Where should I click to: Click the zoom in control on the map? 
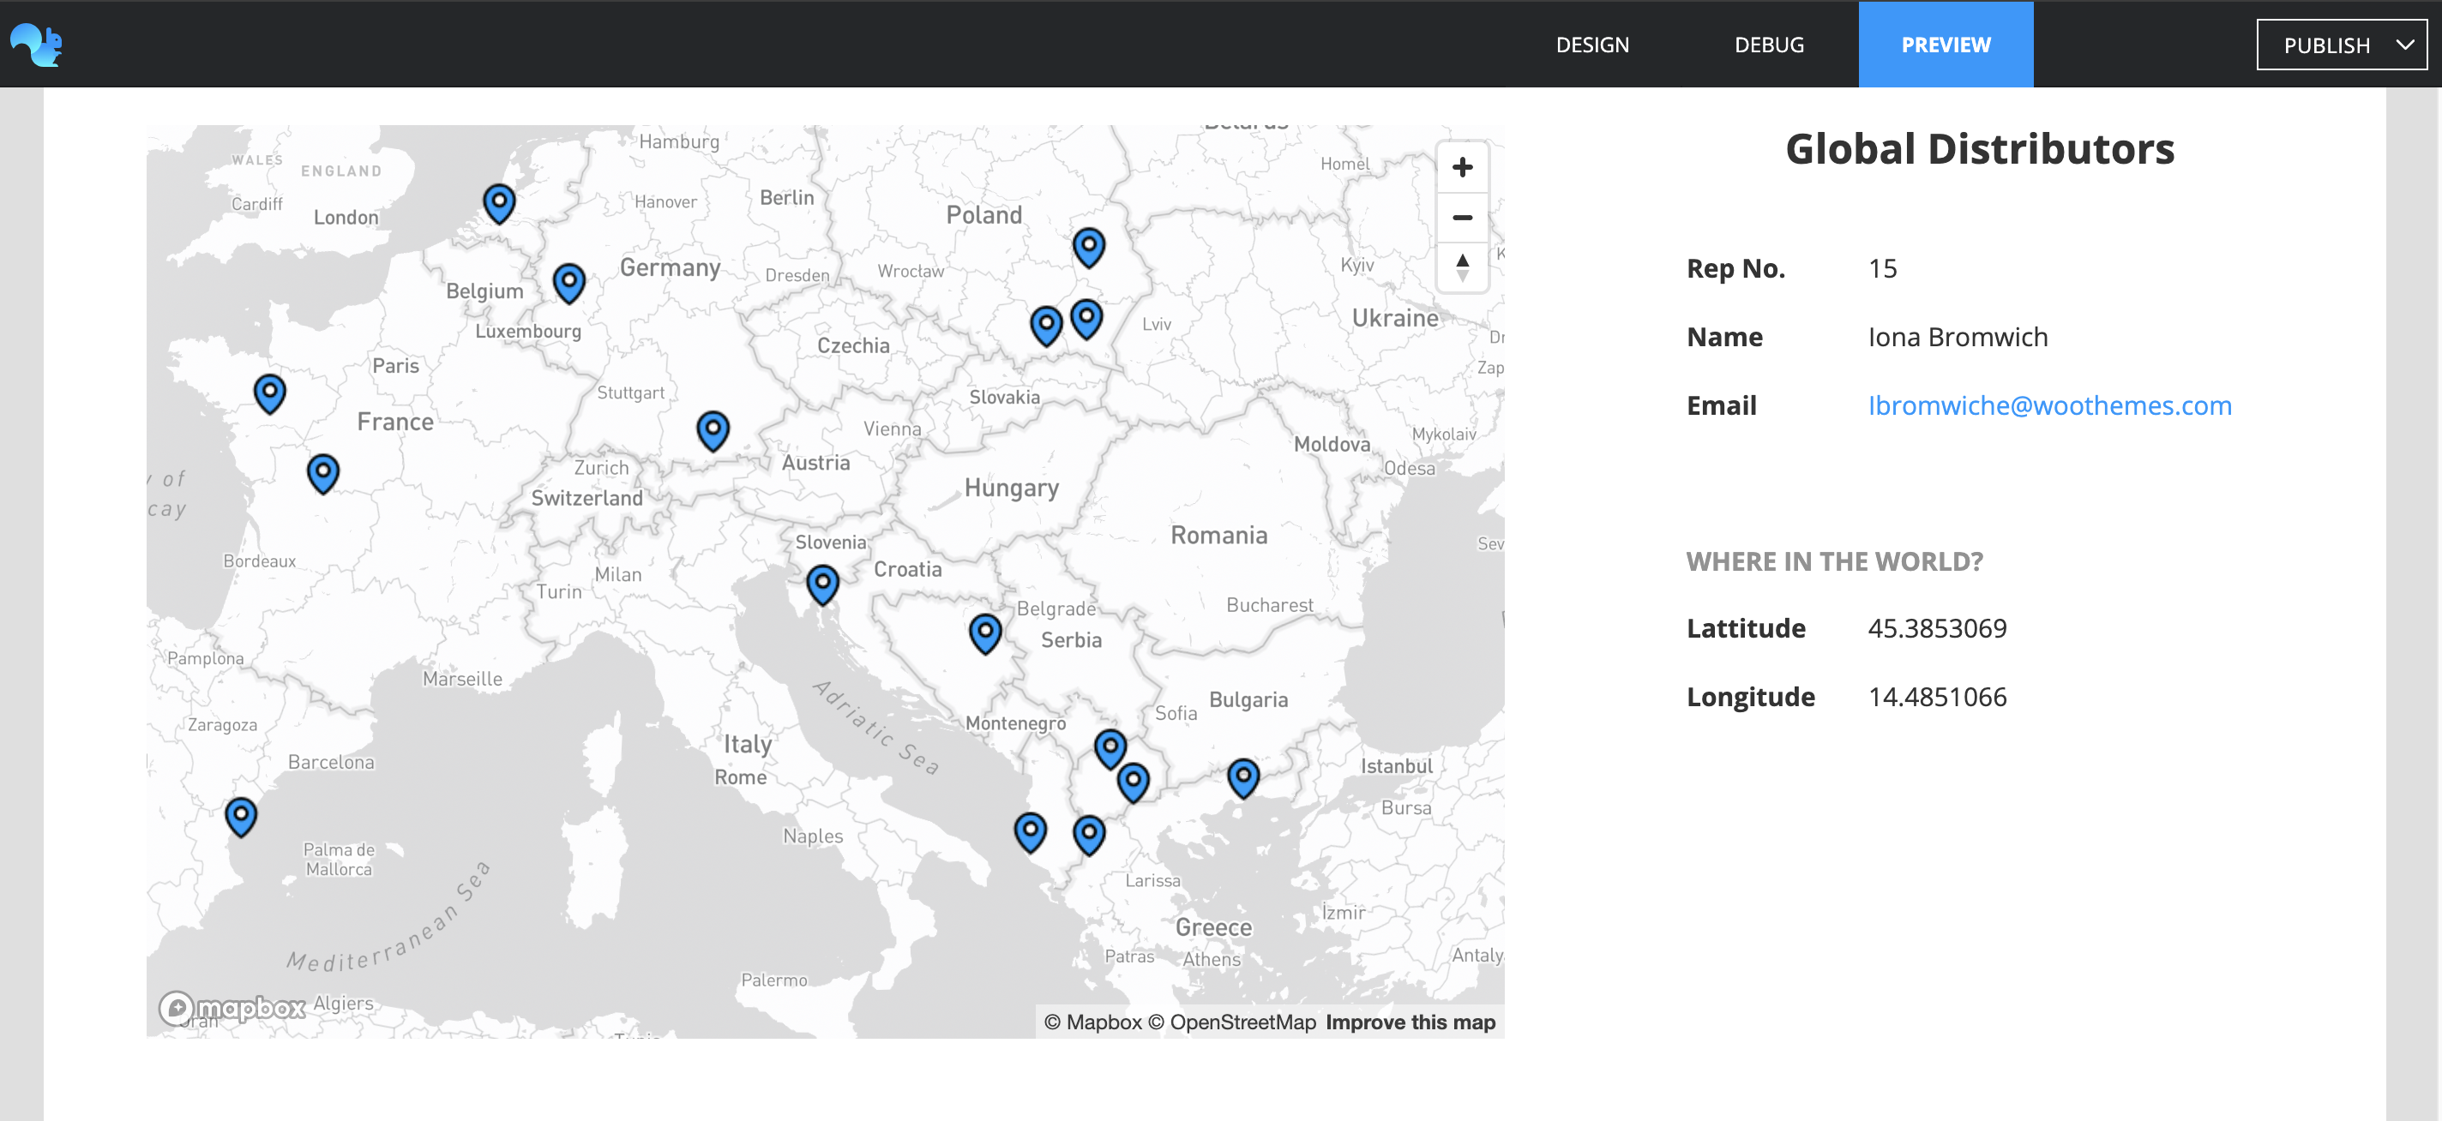[1463, 168]
